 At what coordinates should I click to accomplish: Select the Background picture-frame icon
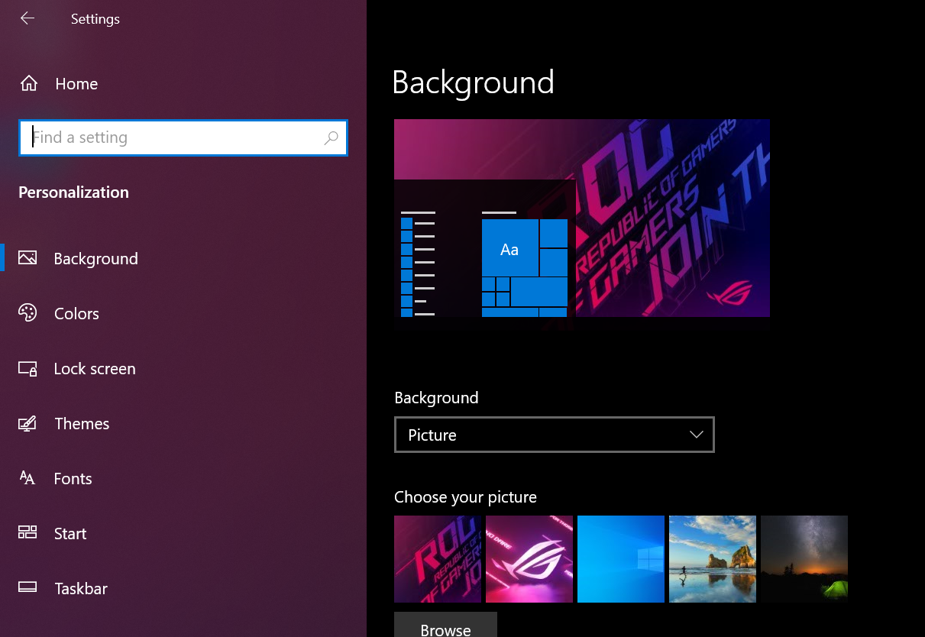[x=27, y=258]
